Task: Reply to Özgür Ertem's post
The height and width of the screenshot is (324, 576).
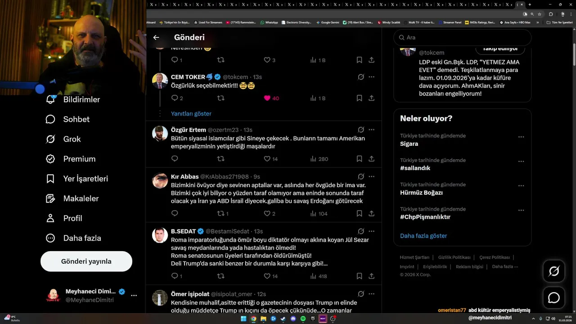Action: click(x=175, y=159)
